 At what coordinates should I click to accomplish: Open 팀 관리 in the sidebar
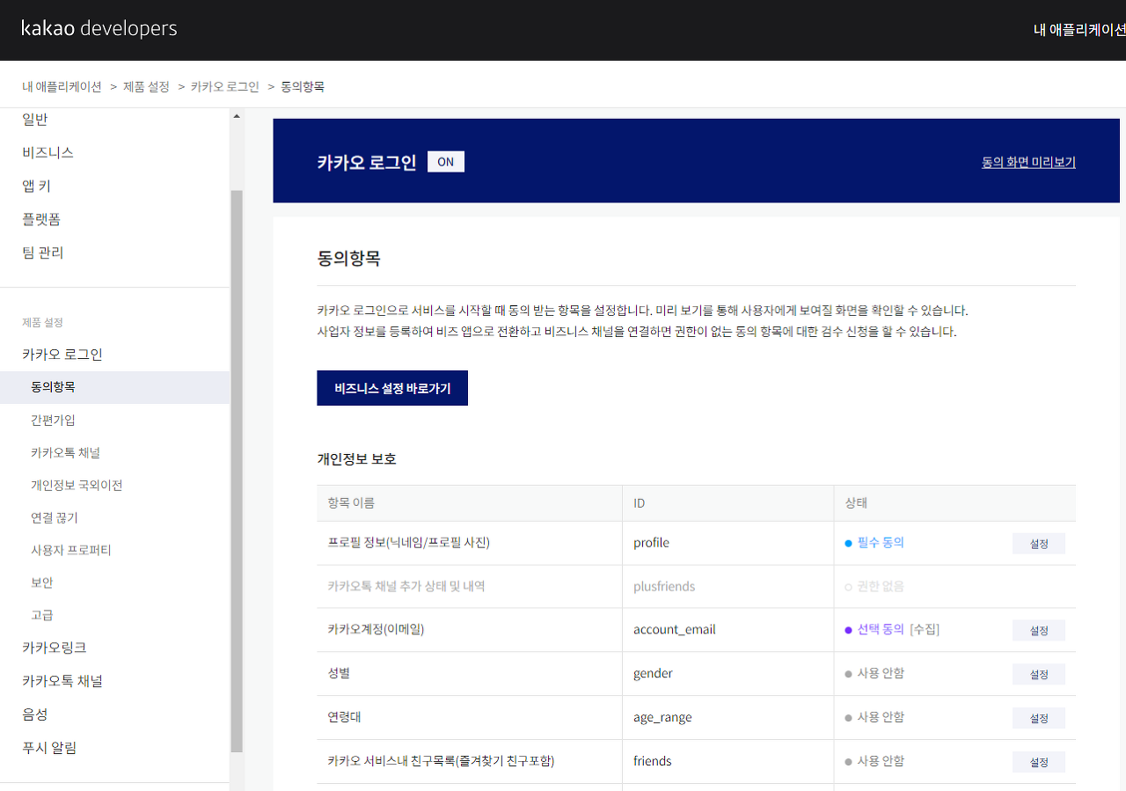43,253
